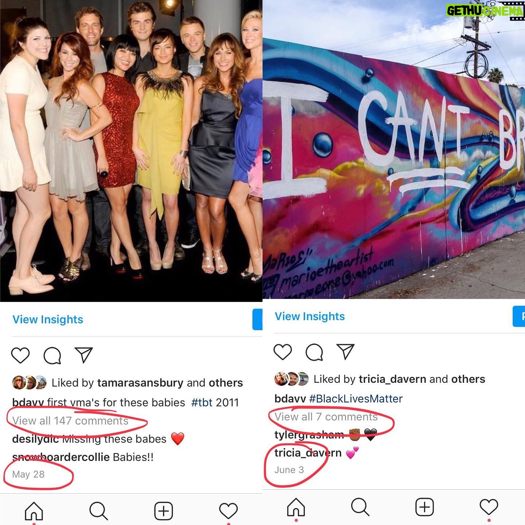Open Activity heart in left bottom bar
Viewport: 525px width, 525px height.
click(229, 510)
